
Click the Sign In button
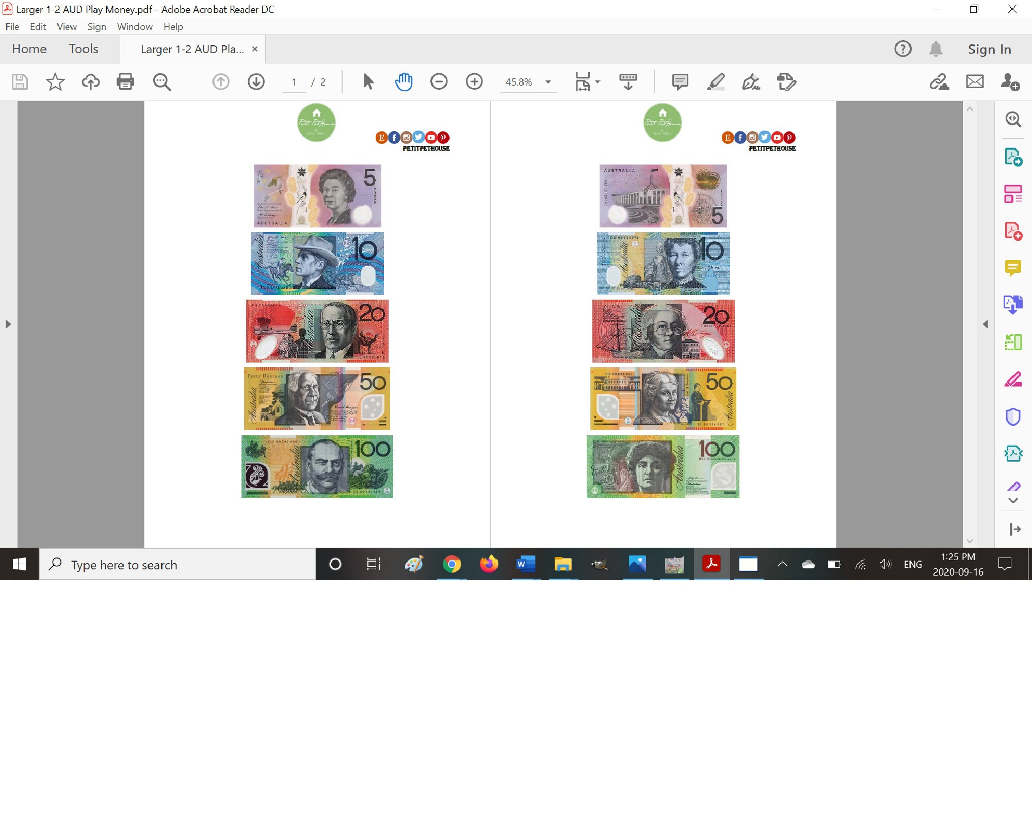pyautogui.click(x=989, y=49)
